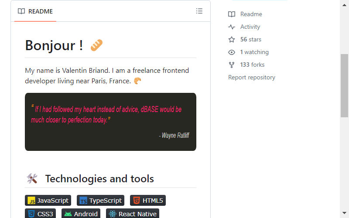Click the README book icon
The width and height of the screenshot is (349, 218).
coord(21,11)
